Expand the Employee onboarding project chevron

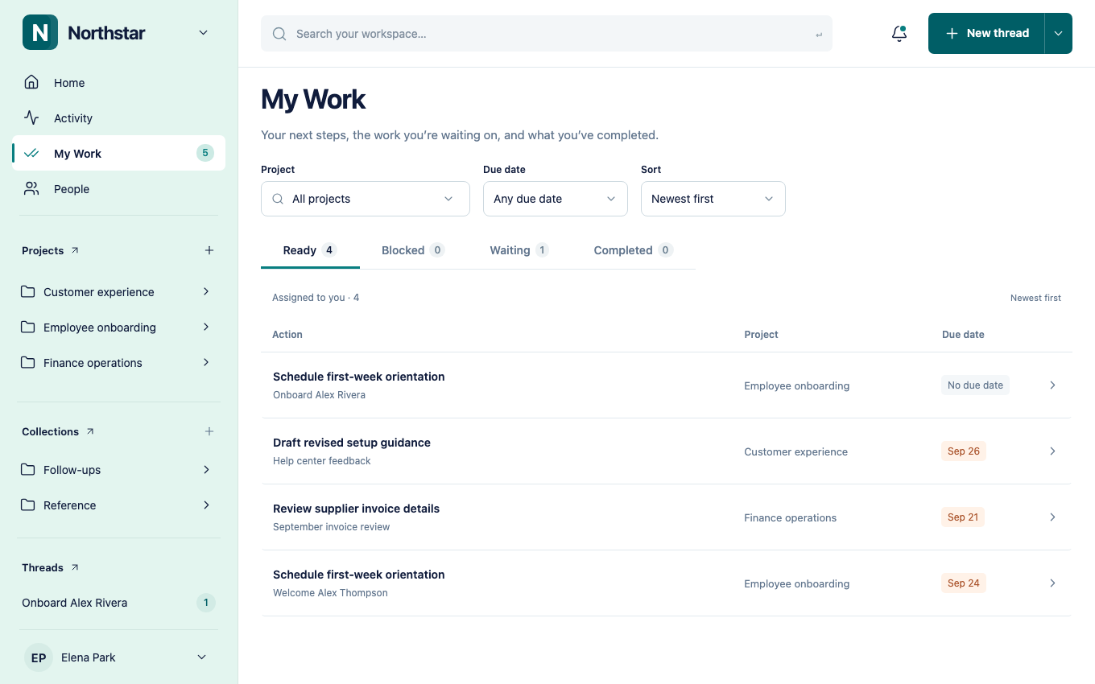pyautogui.click(x=206, y=327)
